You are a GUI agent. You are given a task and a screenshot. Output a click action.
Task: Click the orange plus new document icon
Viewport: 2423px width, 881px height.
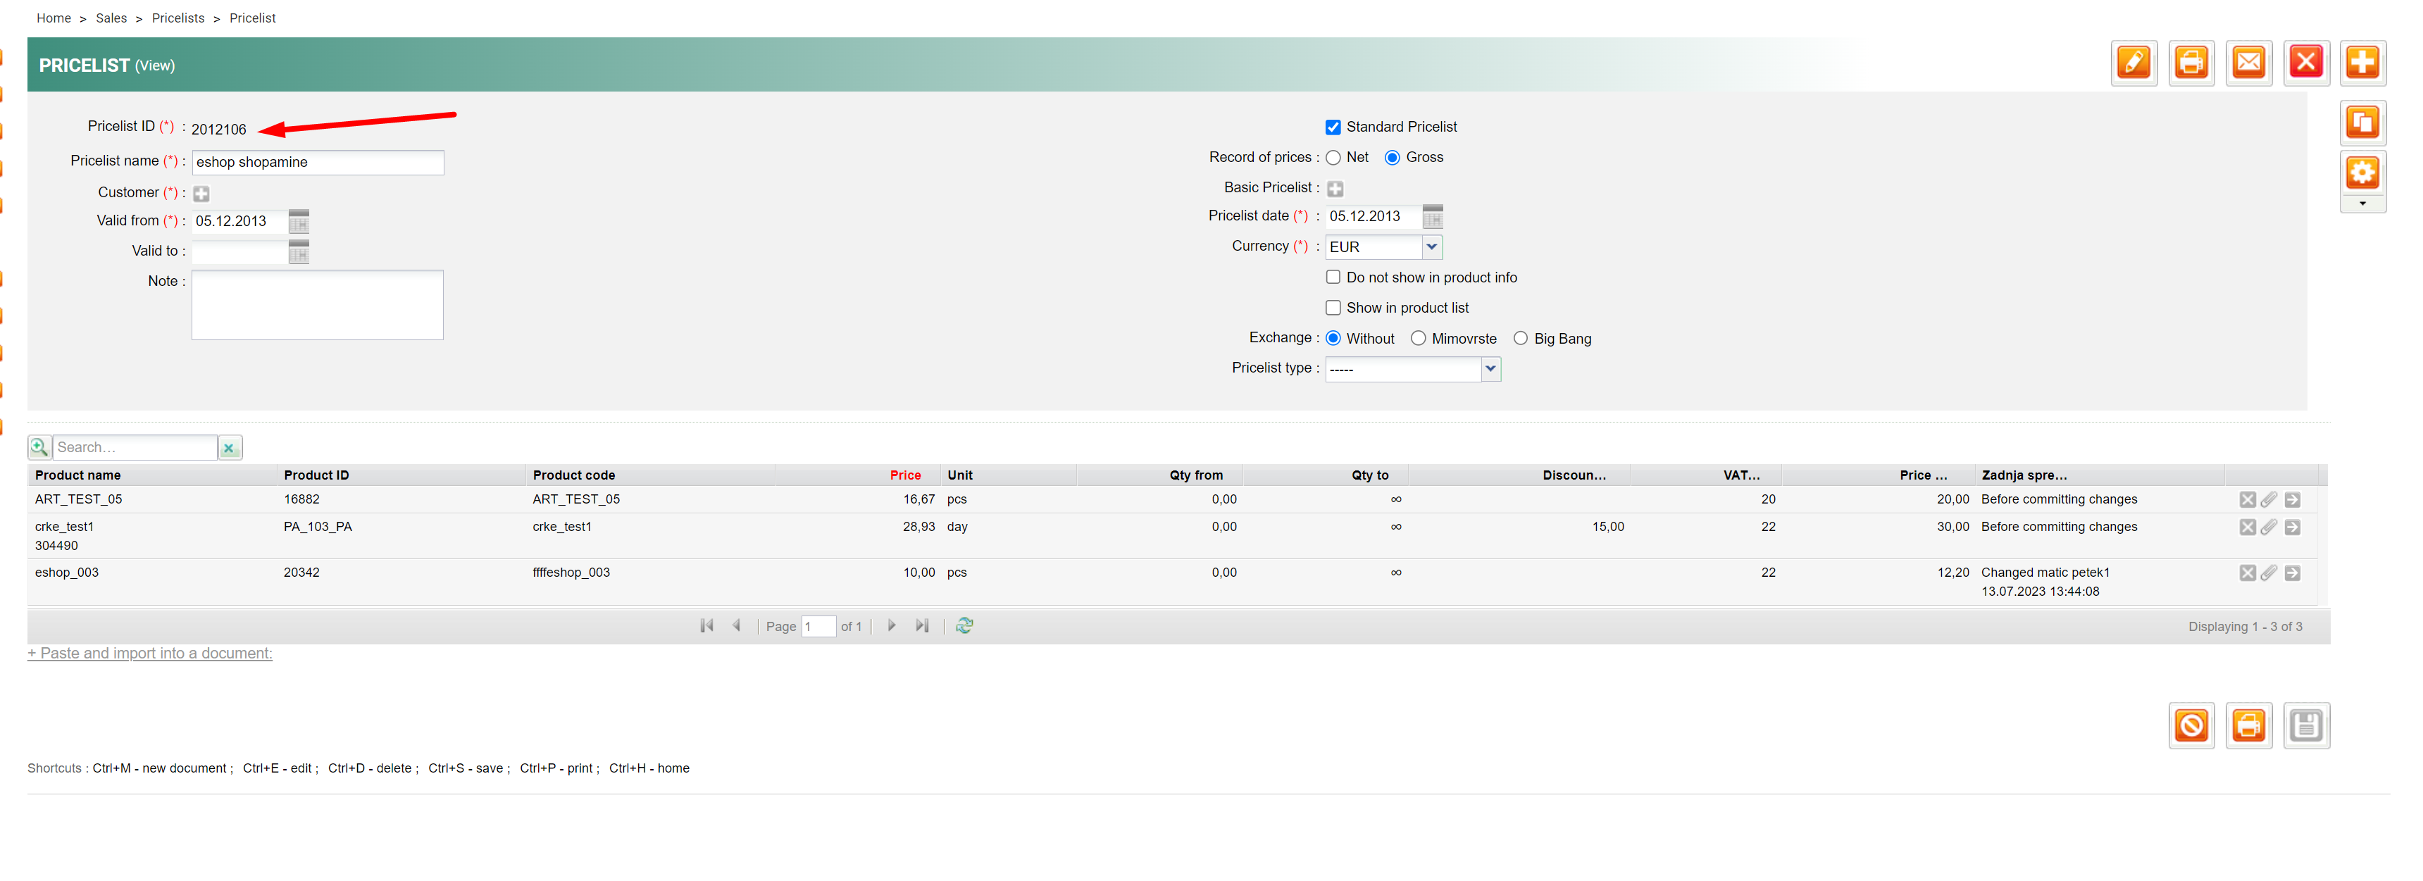(x=2362, y=63)
